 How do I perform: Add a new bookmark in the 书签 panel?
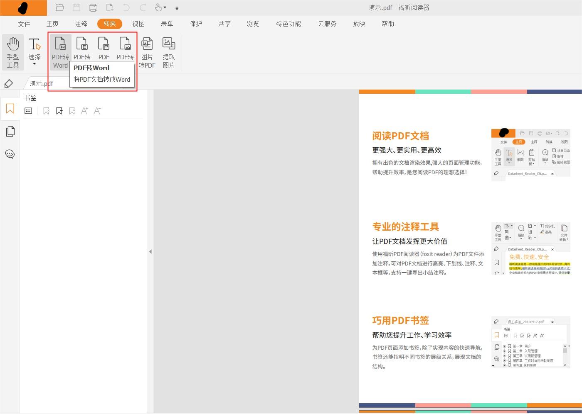[59, 110]
